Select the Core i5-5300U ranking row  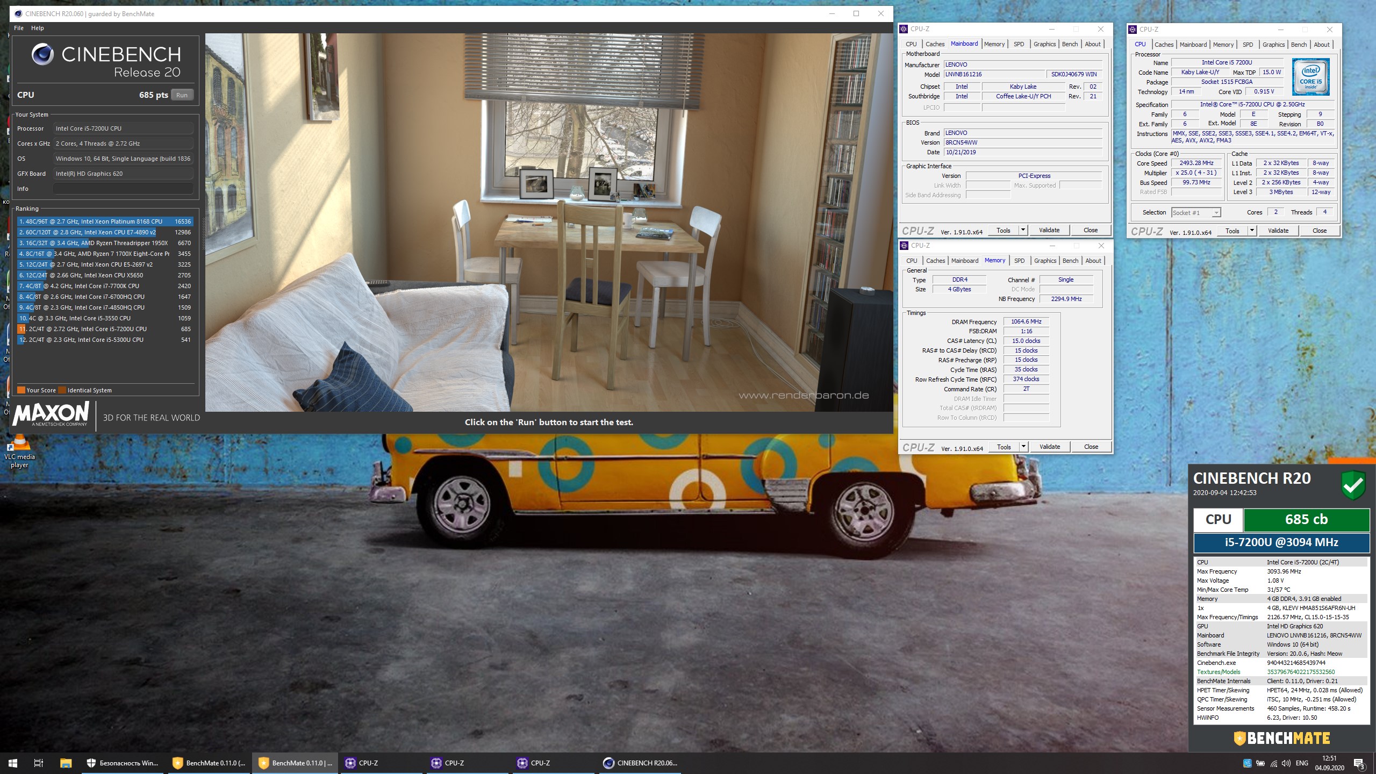pos(105,340)
